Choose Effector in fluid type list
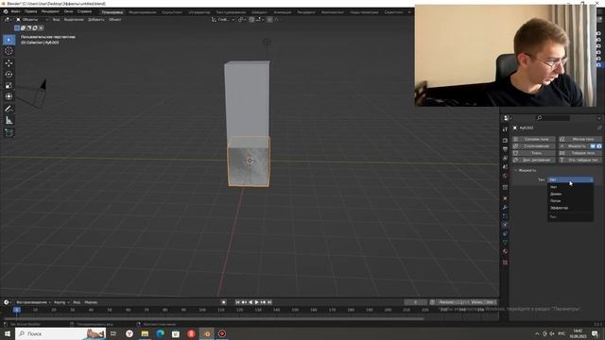605x340 pixels. point(570,208)
